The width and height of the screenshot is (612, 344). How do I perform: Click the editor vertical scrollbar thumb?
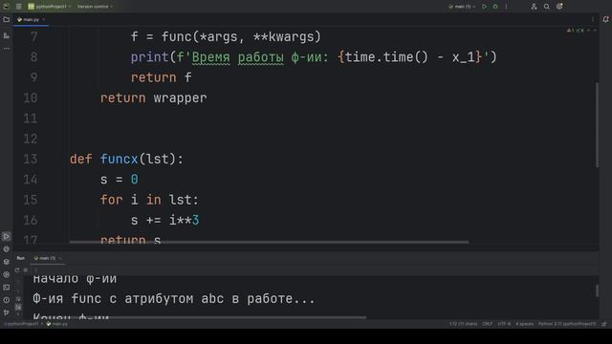pyautogui.click(x=597, y=125)
